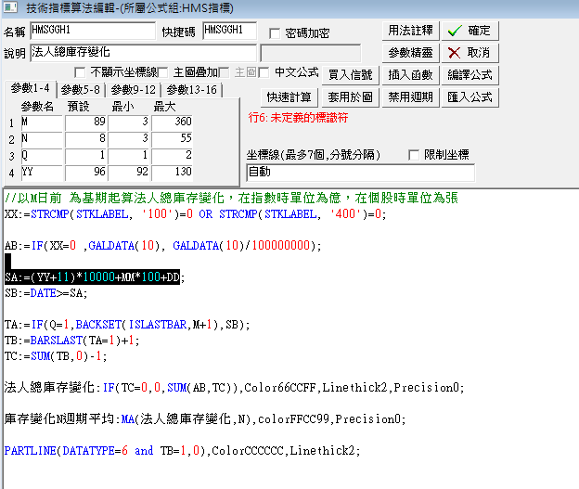Switch to the 參數5-8 tab
The width and height of the screenshot is (579, 489).
(83, 90)
